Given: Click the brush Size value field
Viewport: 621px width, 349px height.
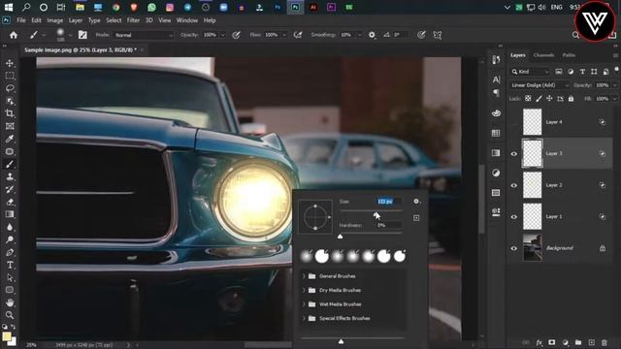Looking at the screenshot, I should point(389,202).
